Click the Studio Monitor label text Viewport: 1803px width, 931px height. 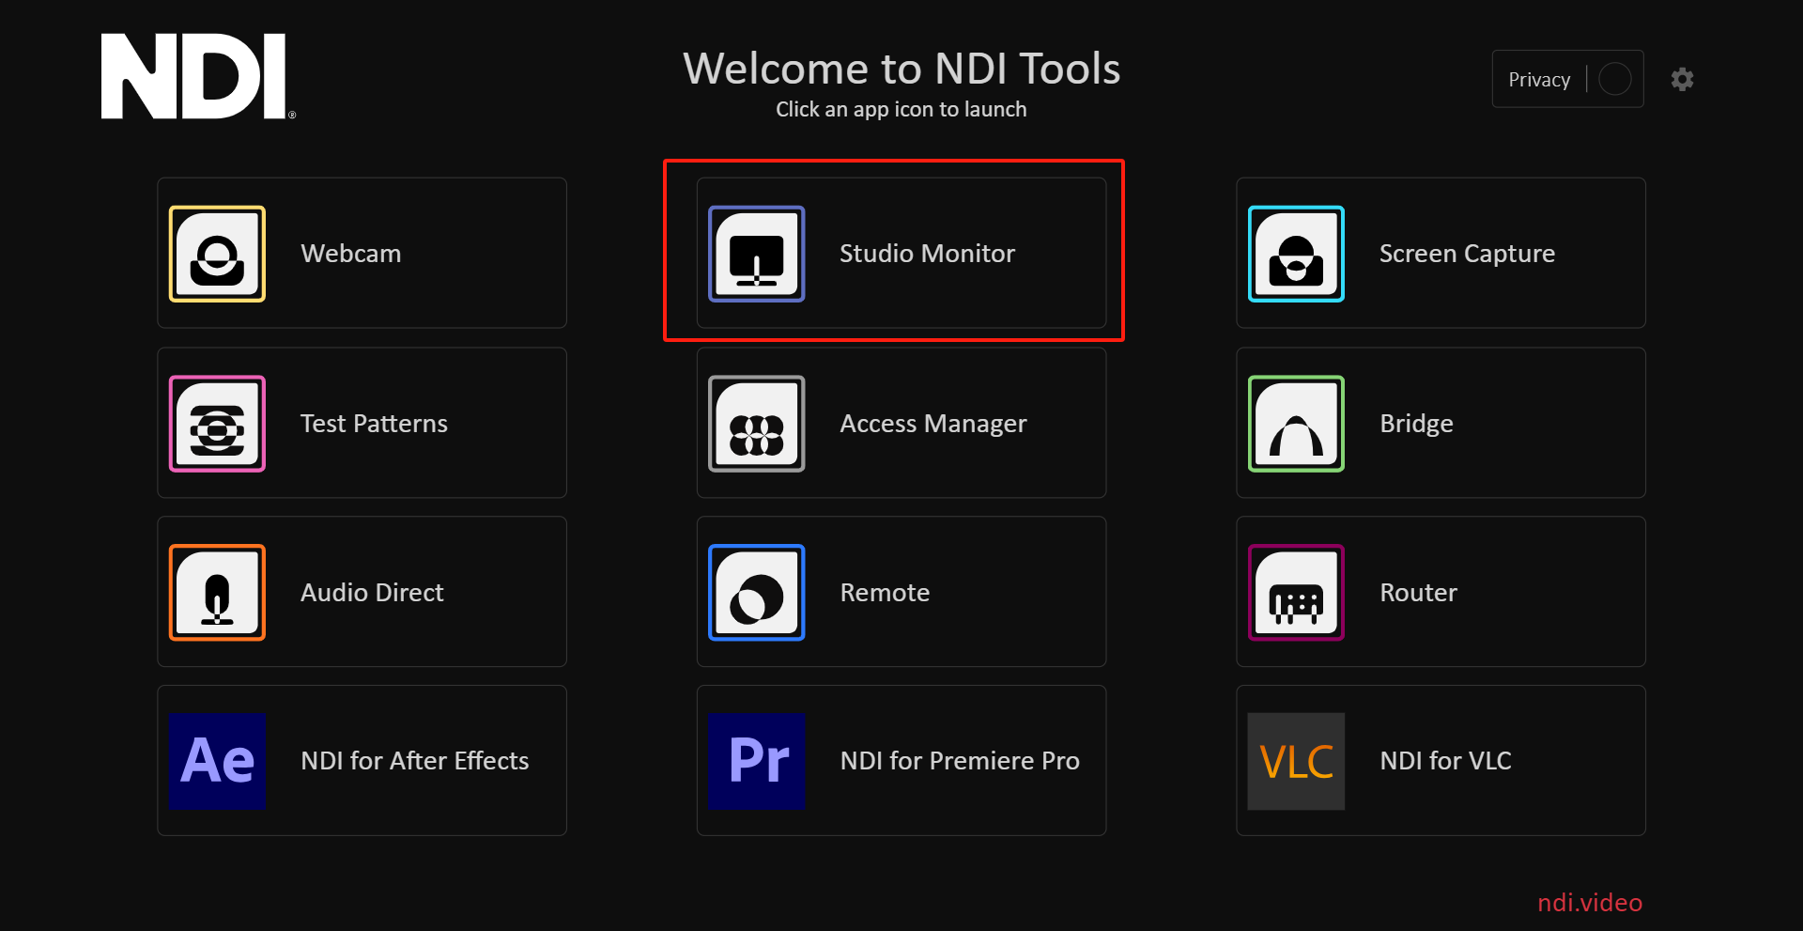tap(927, 254)
